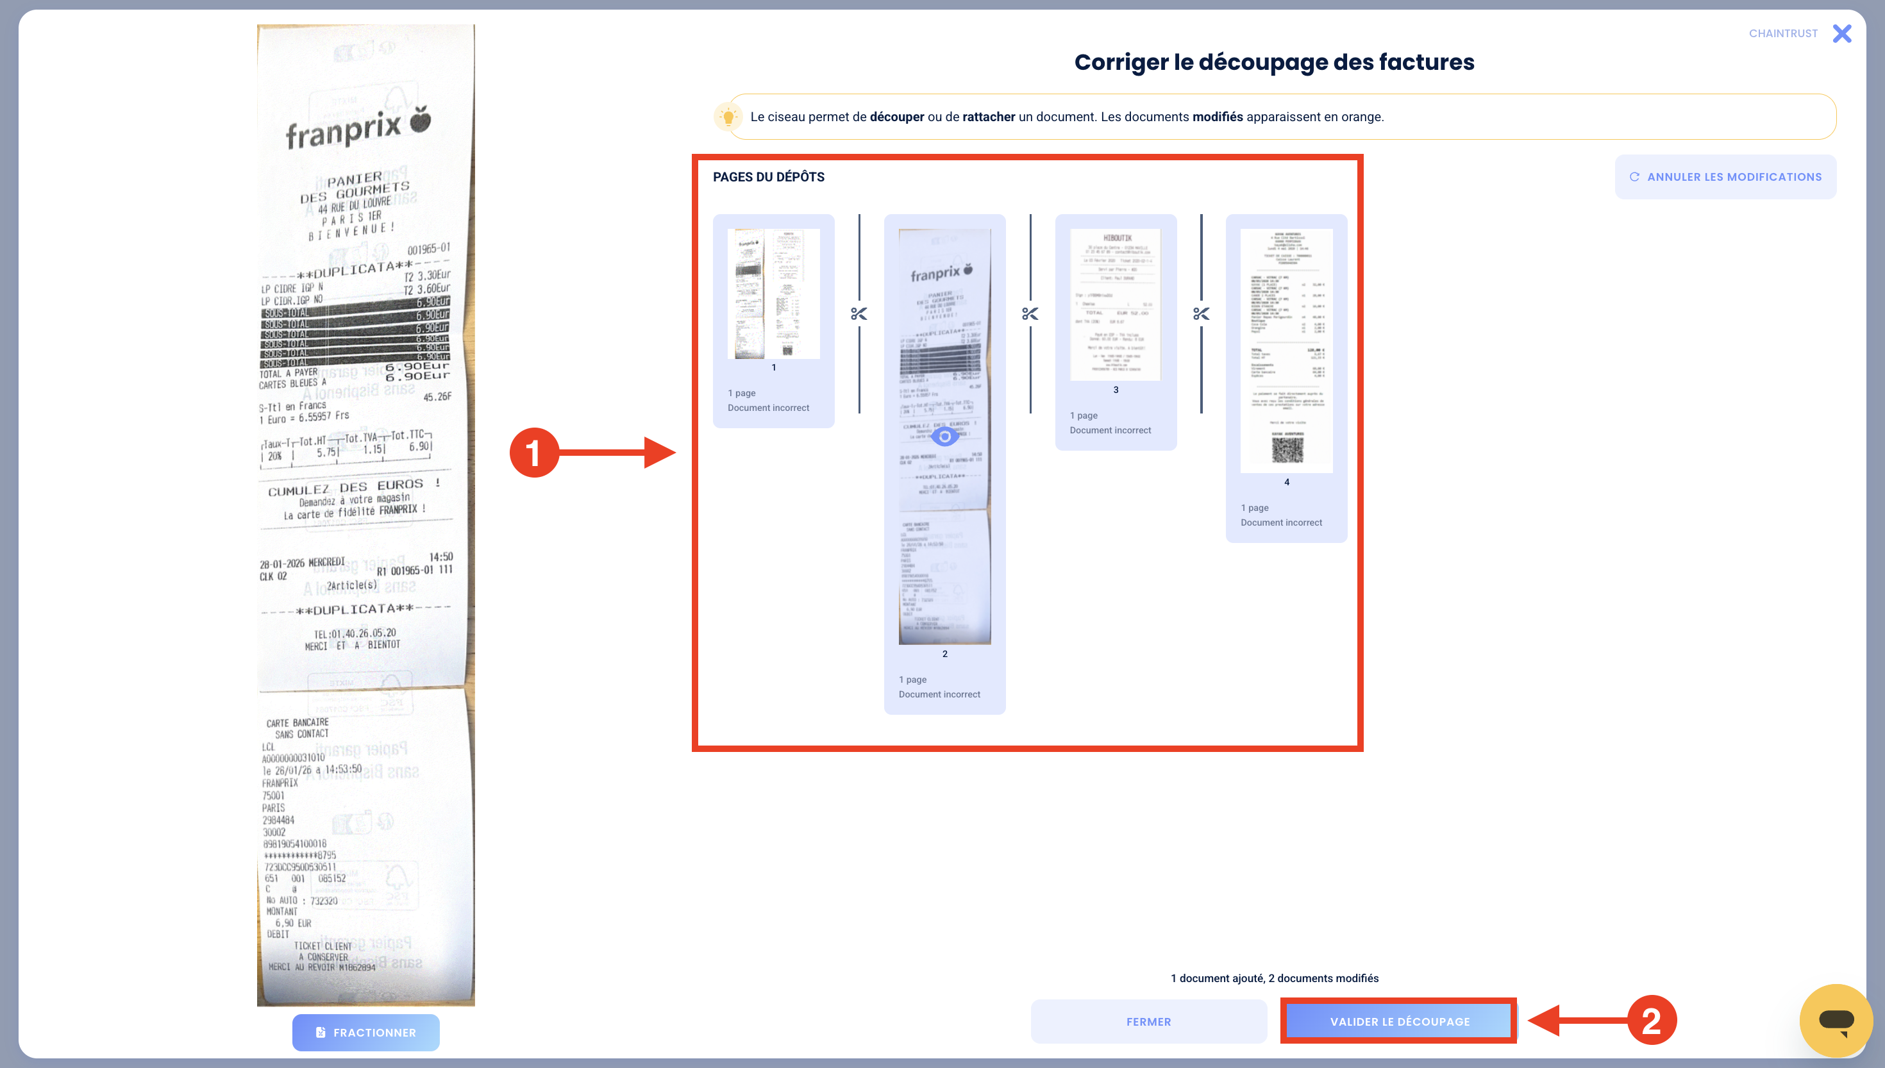This screenshot has height=1068, width=1885.
Task: Select the franprix page 2 thumbnail
Action: click(x=944, y=437)
